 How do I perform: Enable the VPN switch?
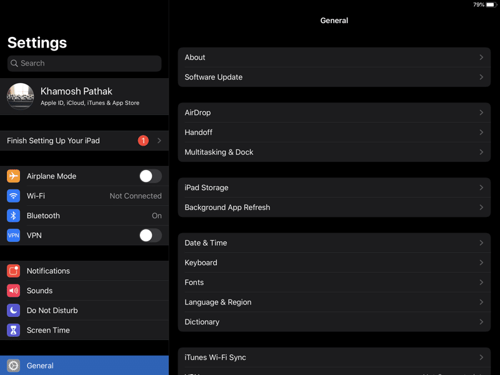150,236
